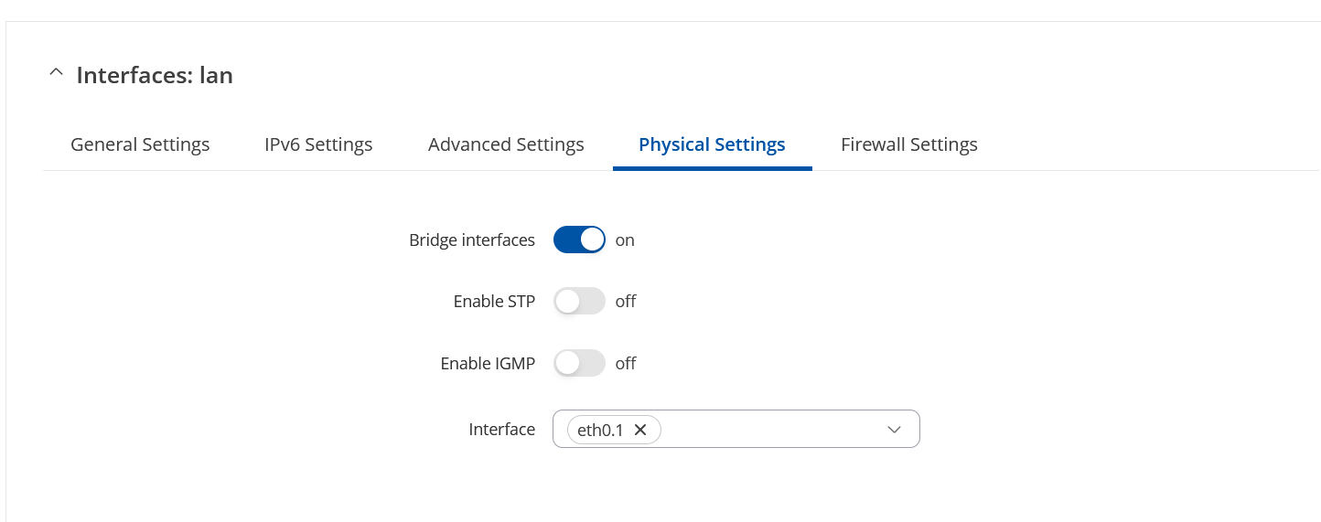The width and height of the screenshot is (1321, 522).
Task: Click the Interfaces: lan heading
Action: click(155, 74)
